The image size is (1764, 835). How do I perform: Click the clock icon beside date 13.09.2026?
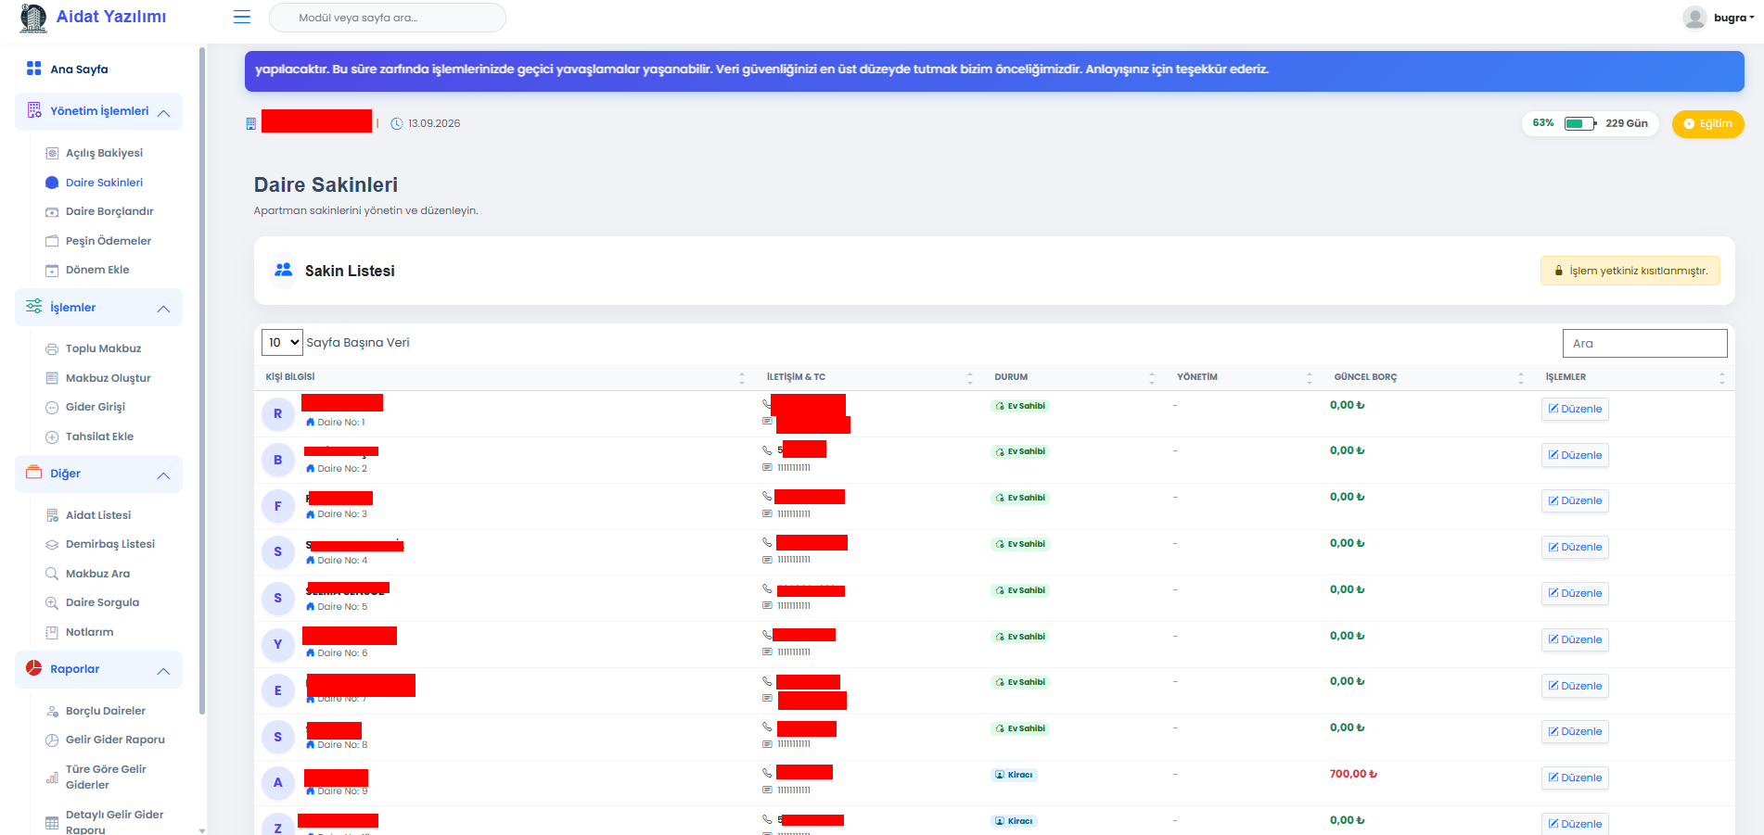click(397, 123)
